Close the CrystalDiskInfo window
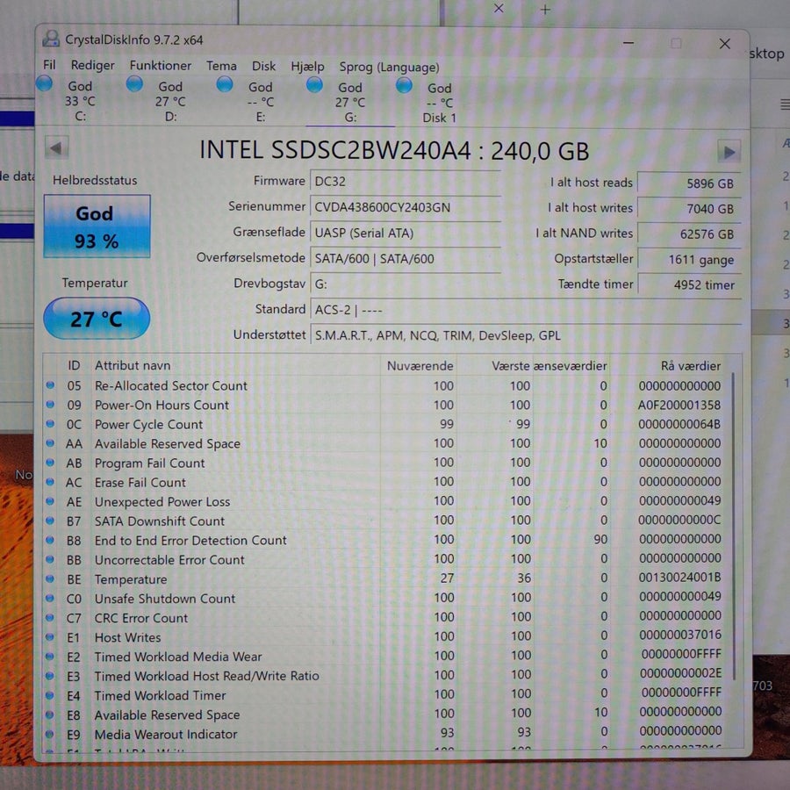The height and width of the screenshot is (790, 790). 724,44
